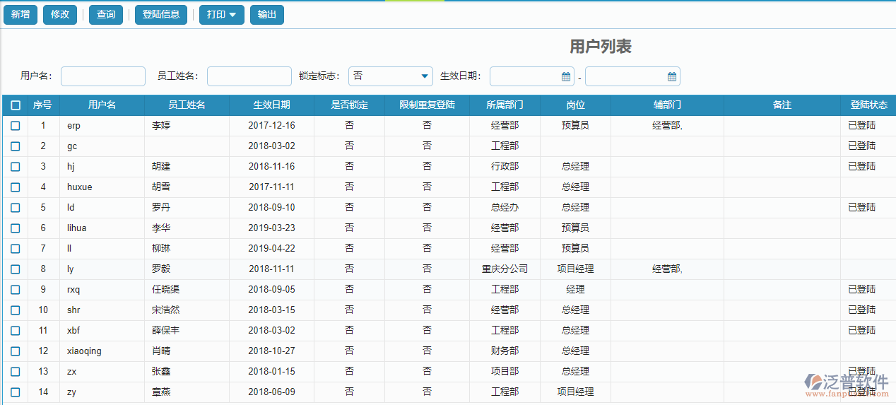Click the 限制重复登陆 column header
Viewport: 896px width, 405px height.
point(428,105)
